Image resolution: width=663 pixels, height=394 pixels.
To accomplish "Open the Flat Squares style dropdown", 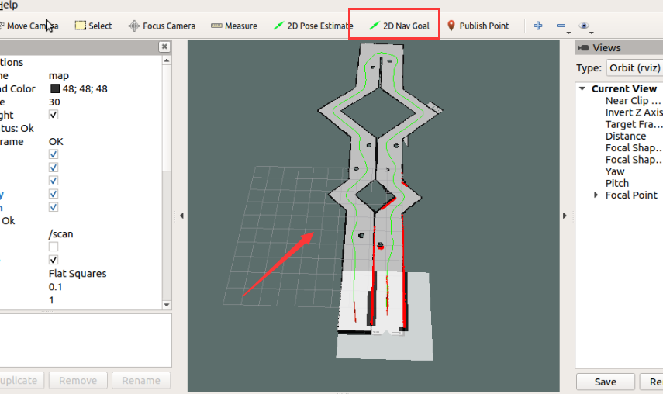I will click(78, 274).
